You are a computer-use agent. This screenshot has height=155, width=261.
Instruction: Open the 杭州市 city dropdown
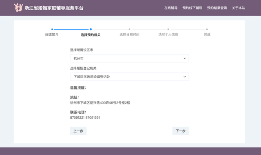129,58
